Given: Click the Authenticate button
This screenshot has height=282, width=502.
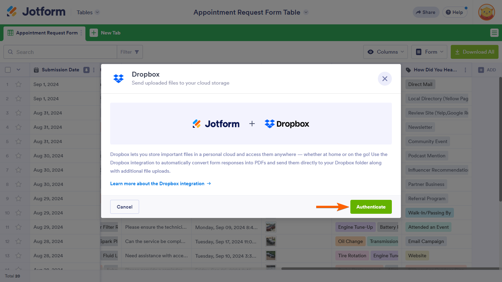Looking at the screenshot, I should 371,207.
